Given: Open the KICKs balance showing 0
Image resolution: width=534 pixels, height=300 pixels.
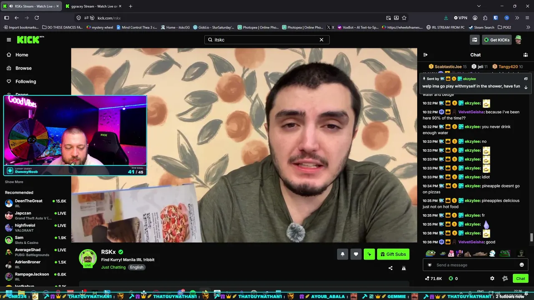Looking at the screenshot, I should 453,278.
